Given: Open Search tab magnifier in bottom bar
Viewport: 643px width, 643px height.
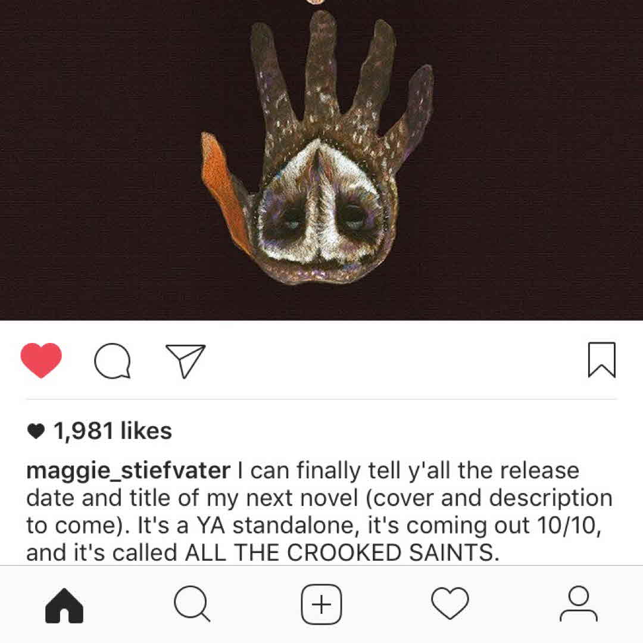Looking at the screenshot, I should 192,604.
